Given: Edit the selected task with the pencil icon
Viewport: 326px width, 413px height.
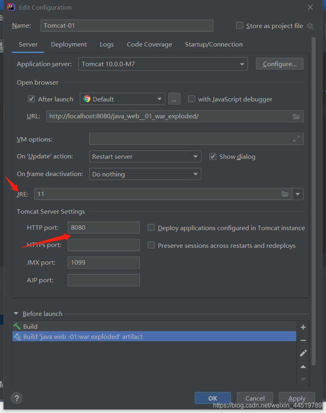Looking at the screenshot, I should click(303, 353).
